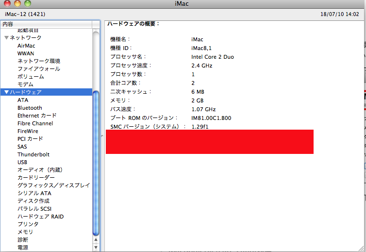Click the sidebar scroll down arrow
Viewport: 366px width, 252px height.
(96, 247)
